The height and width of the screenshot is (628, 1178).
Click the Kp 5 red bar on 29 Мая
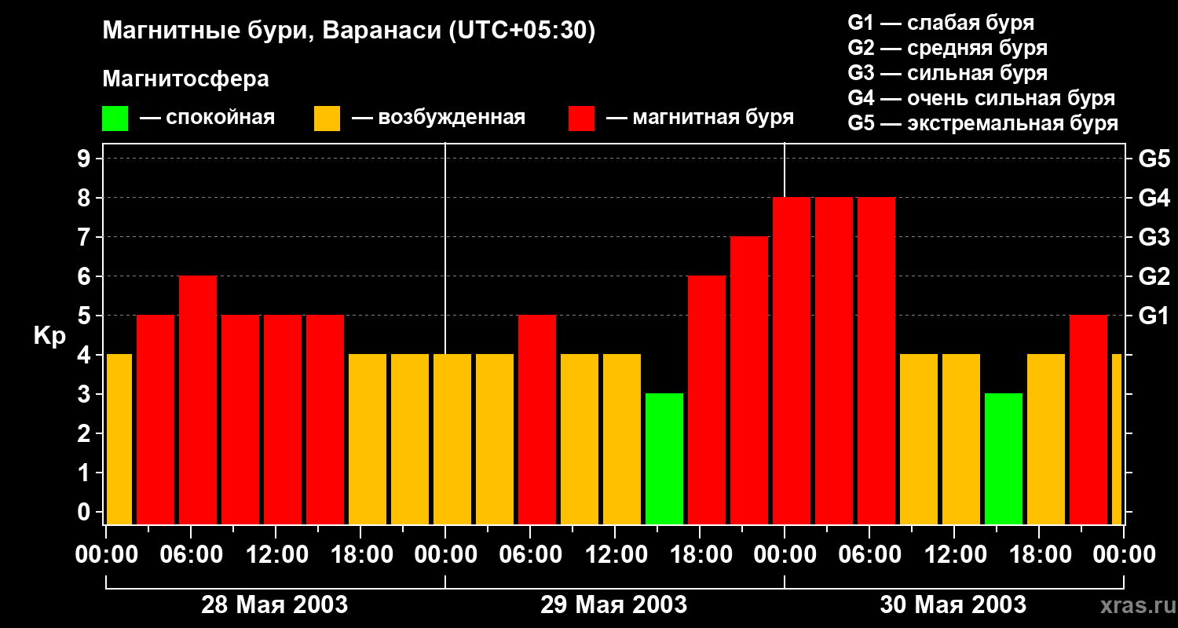coord(537,420)
